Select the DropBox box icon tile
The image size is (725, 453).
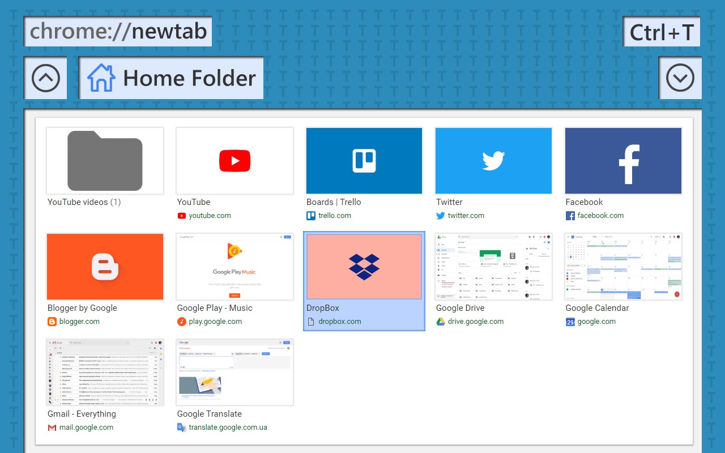pos(364,266)
